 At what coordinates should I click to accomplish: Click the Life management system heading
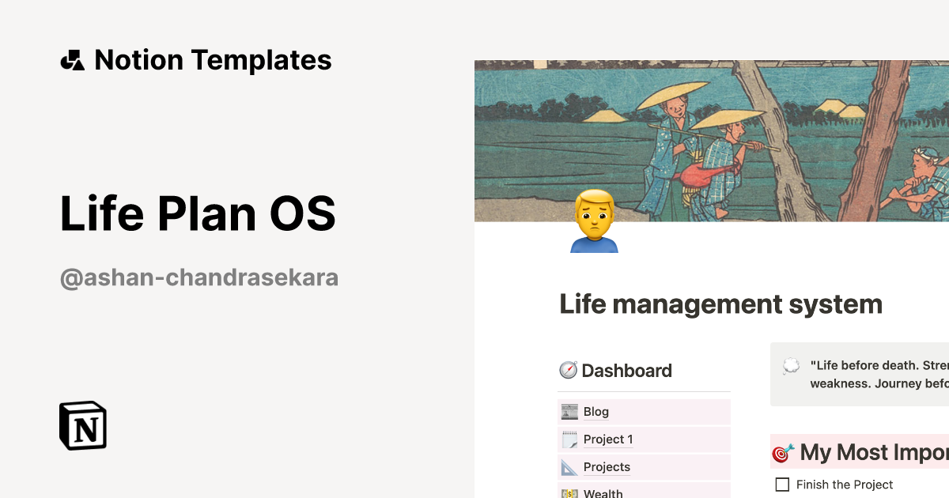click(720, 304)
